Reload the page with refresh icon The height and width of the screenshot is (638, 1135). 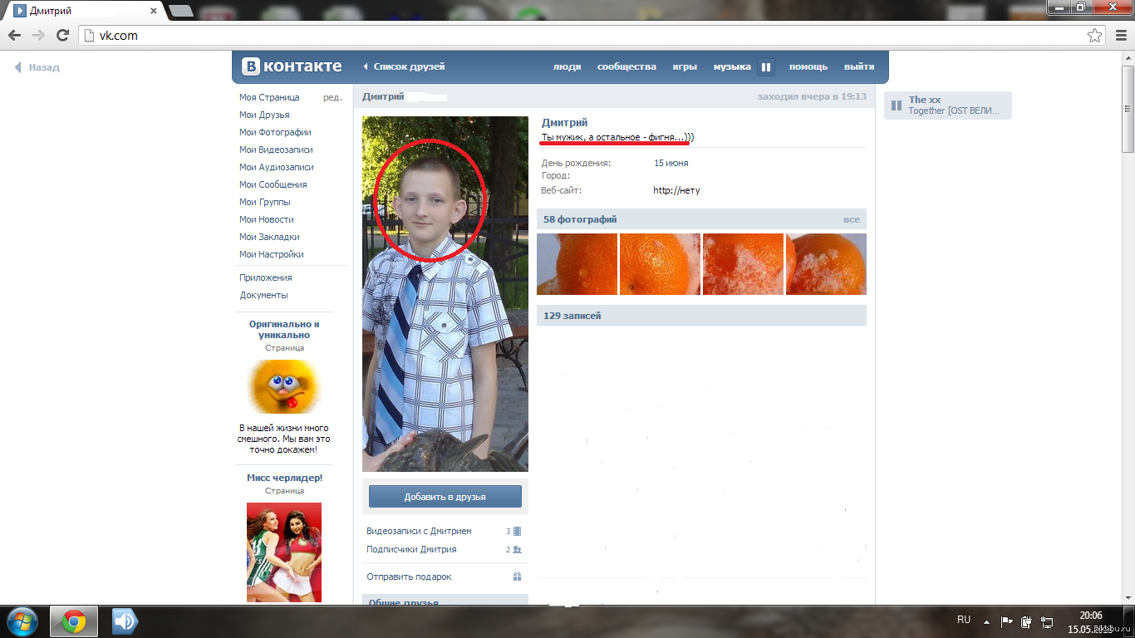pos(62,36)
